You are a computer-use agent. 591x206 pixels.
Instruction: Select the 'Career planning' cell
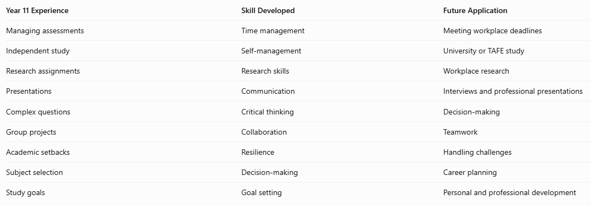click(470, 173)
